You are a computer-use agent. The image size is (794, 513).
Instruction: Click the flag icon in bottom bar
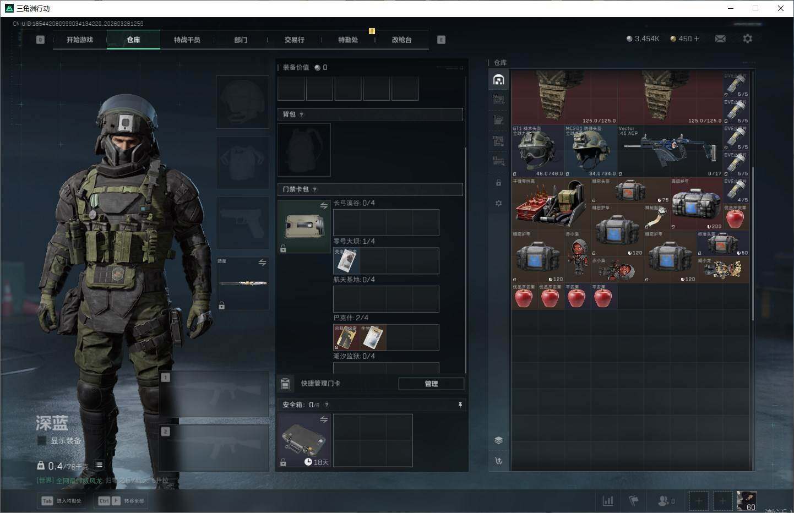point(634,501)
